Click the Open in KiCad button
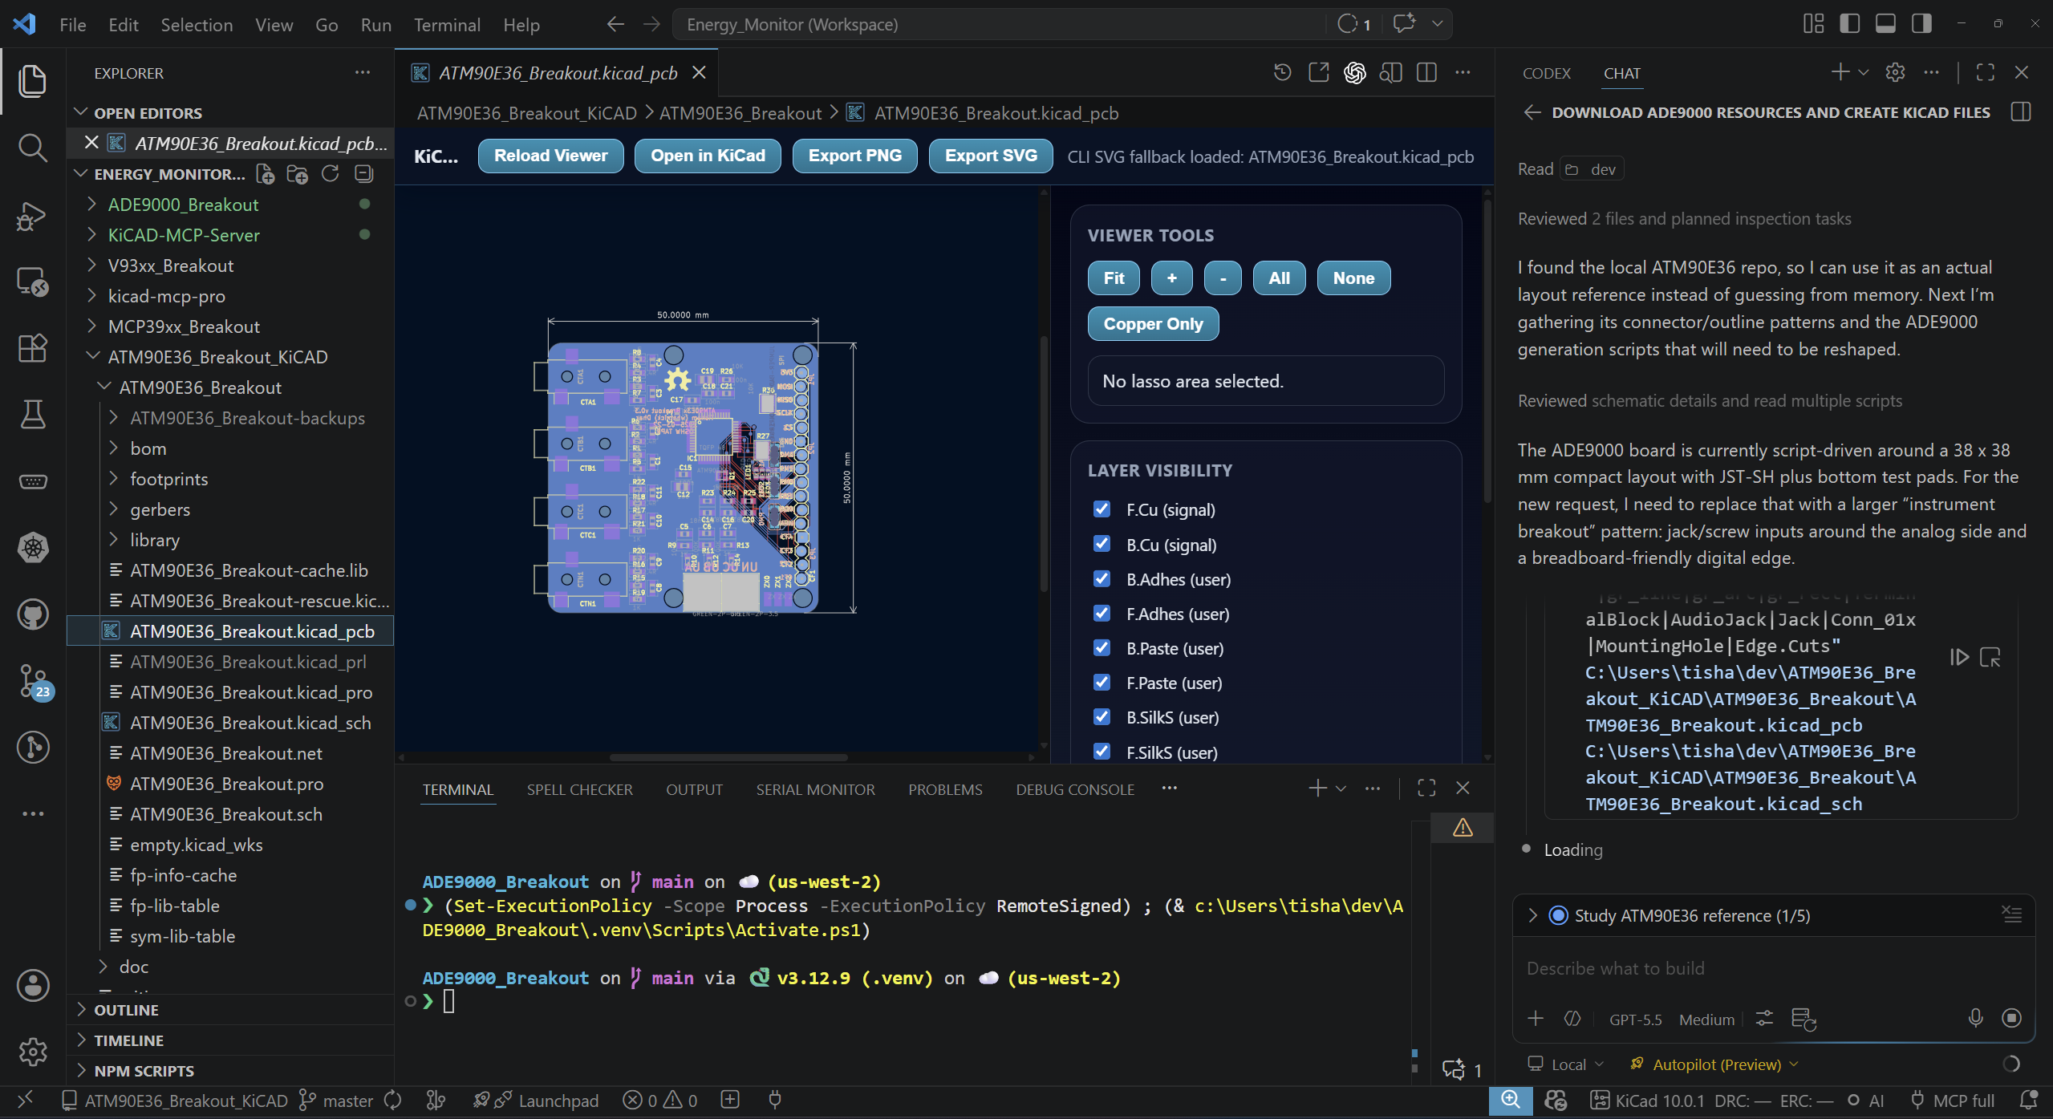 [708, 156]
